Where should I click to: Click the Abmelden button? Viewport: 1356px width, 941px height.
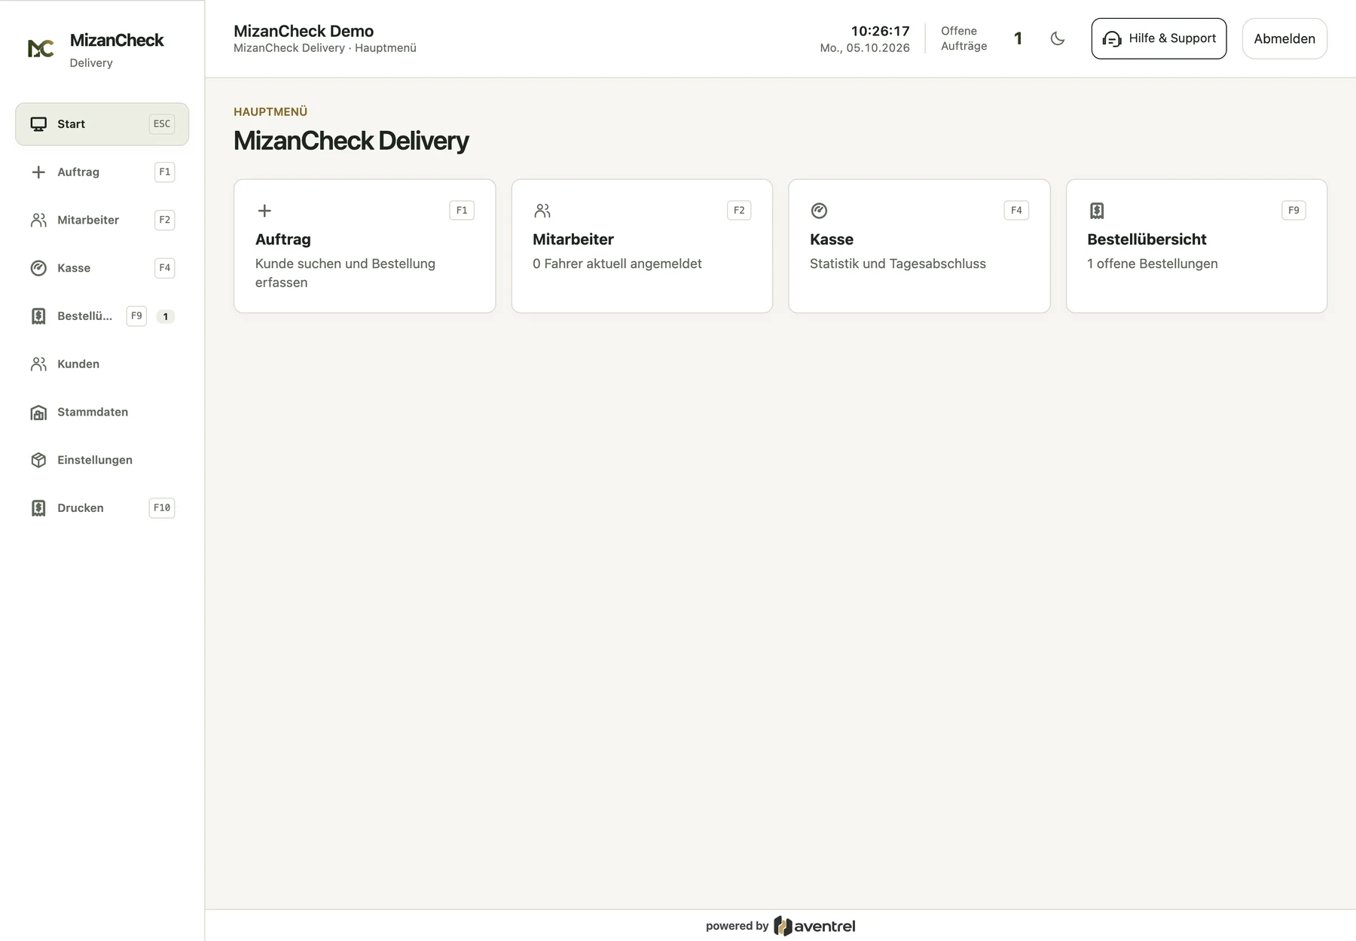pos(1284,38)
